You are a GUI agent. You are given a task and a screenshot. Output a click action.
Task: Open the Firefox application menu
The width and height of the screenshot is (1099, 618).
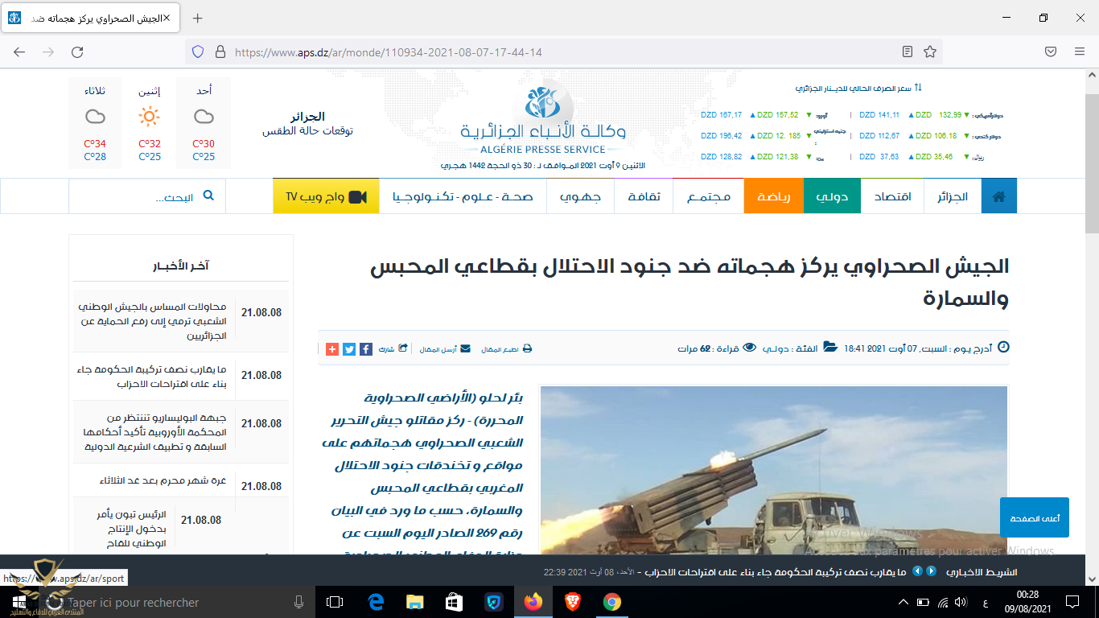point(1080,51)
